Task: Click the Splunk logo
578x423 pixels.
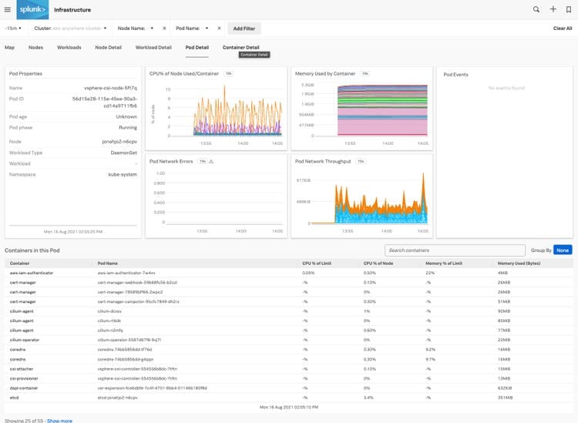Action: [x=32, y=10]
